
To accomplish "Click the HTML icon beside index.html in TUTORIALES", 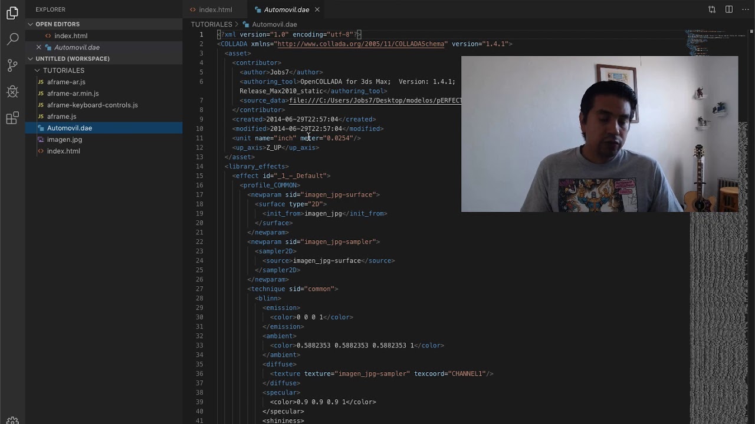I will click(x=41, y=151).
